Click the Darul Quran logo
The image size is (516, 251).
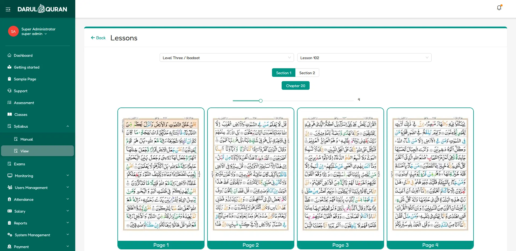click(x=42, y=9)
